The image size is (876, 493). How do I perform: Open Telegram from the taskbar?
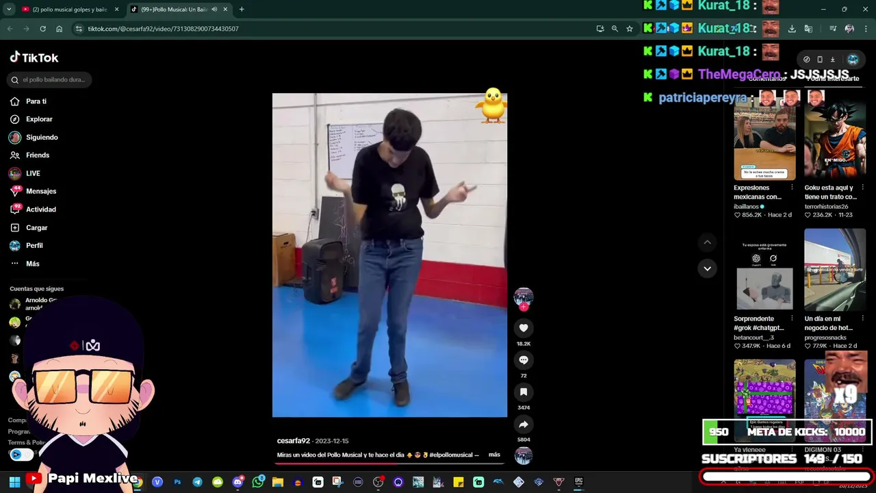pos(197,482)
